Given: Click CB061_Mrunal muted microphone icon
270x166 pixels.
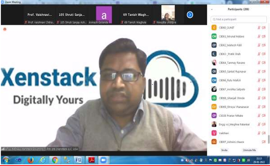Looking at the screenshot, I should (x=259, y=36).
